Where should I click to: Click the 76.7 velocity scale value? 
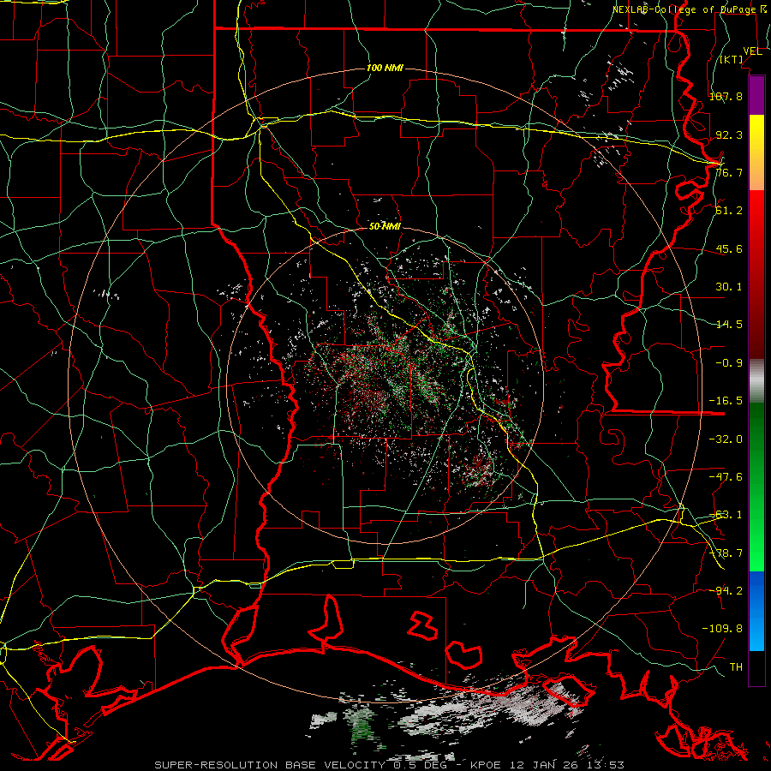tap(729, 172)
